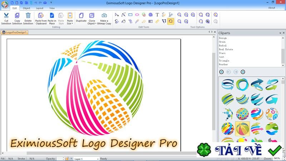This screenshot has width=286, height=161.
Task: Select the eyedropper color picker tool
Action: coord(137,21)
